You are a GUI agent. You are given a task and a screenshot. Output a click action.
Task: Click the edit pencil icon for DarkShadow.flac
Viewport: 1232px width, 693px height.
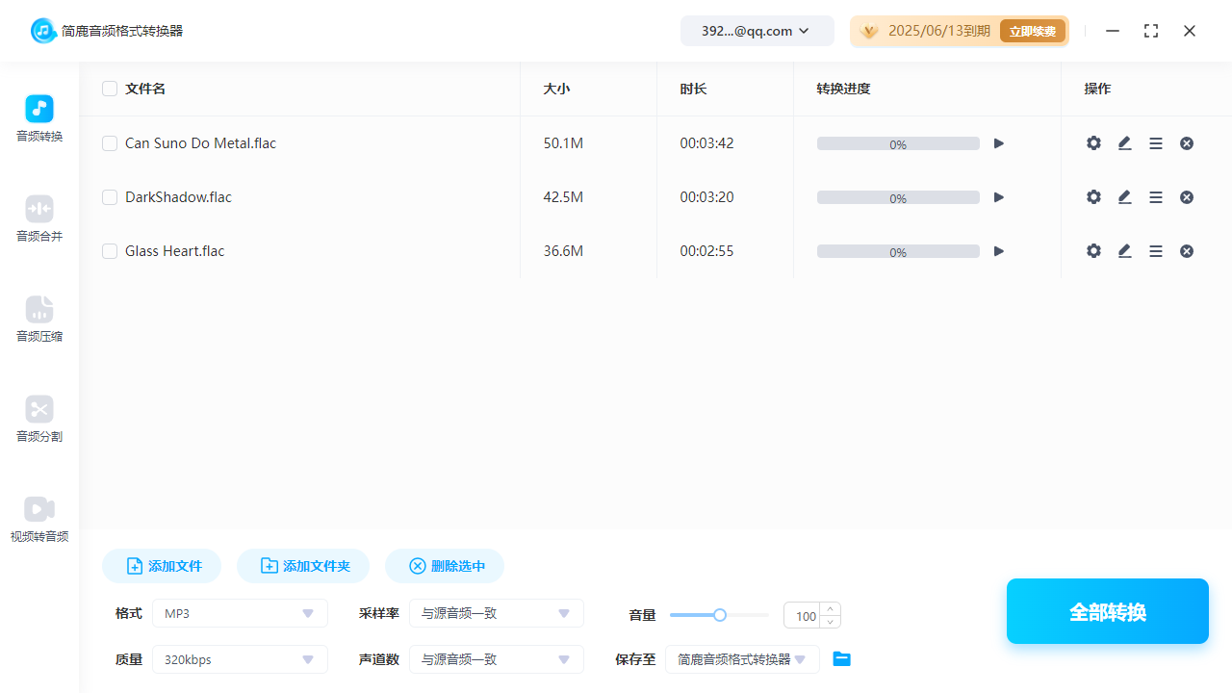[x=1124, y=196]
